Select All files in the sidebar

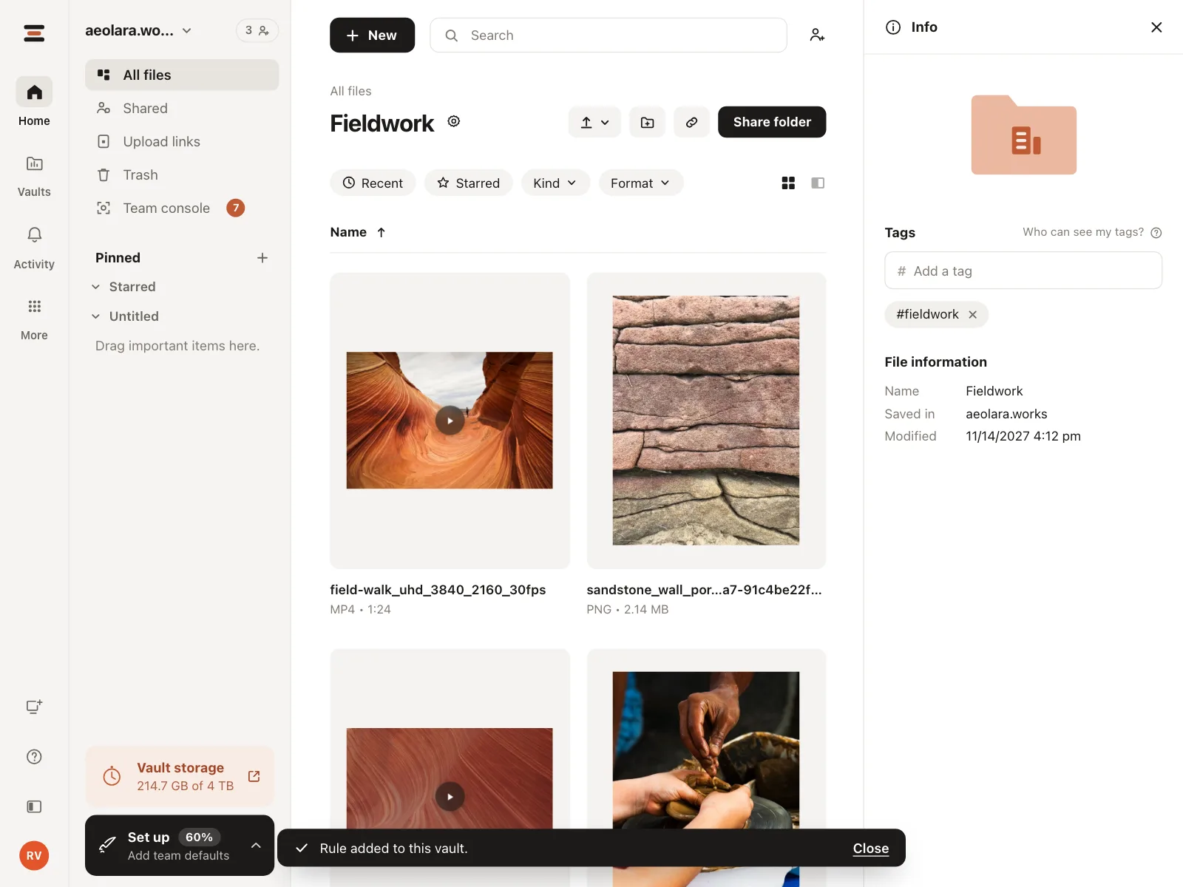pos(182,75)
